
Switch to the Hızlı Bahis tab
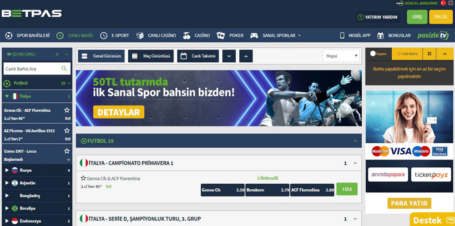pyautogui.click(x=407, y=54)
